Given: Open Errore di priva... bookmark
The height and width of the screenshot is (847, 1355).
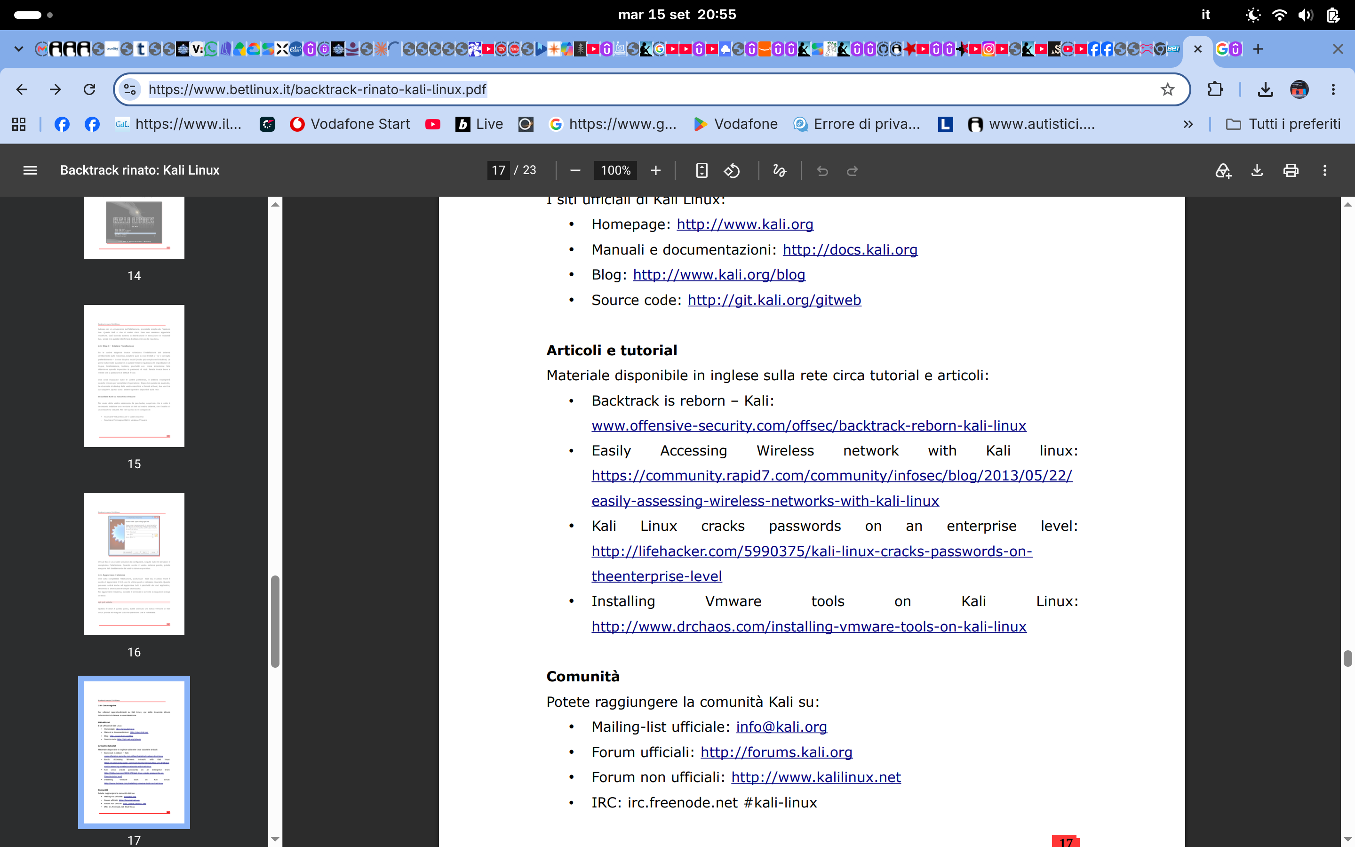Looking at the screenshot, I should [857, 124].
